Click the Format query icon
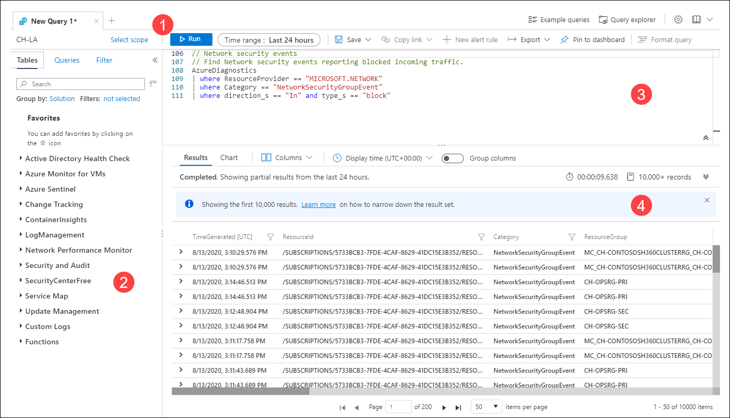Image resolution: width=730 pixels, height=418 pixels. pyautogui.click(x=642, y=39)
